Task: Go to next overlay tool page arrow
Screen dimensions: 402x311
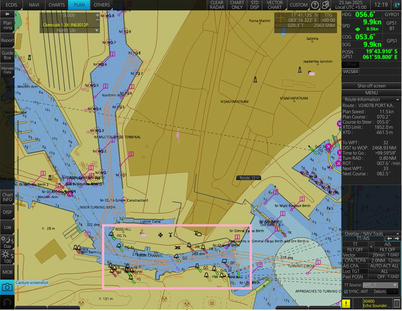Action: [x=397, y=238]
